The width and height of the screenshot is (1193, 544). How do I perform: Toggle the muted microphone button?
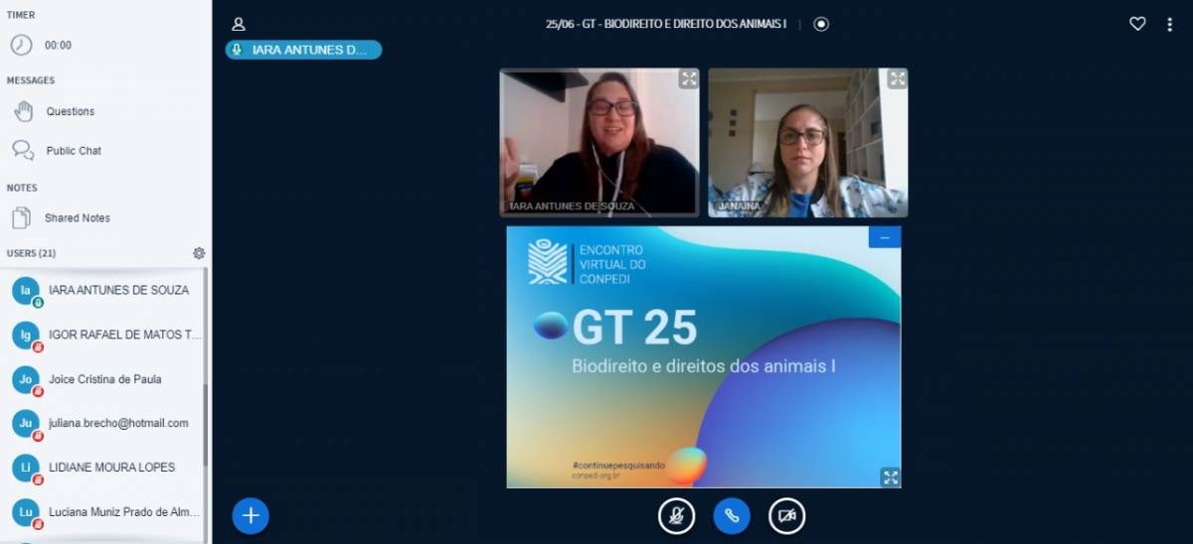pyautogui.click(x=676, y=515)
